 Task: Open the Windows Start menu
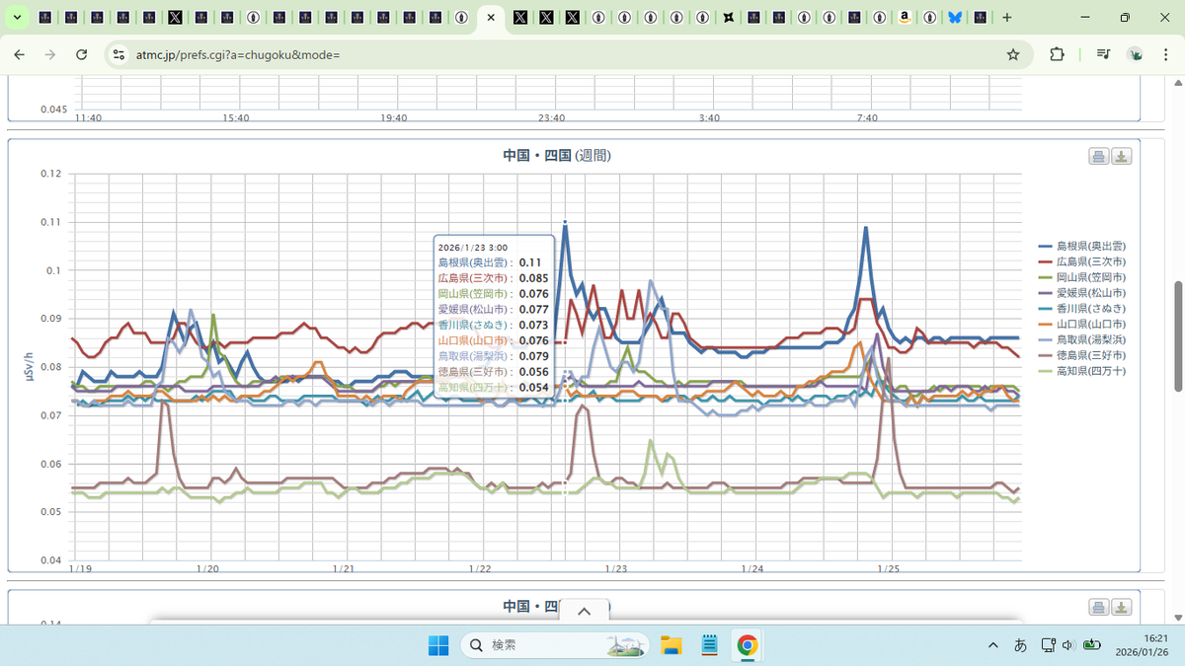click(x=438, y=645)
